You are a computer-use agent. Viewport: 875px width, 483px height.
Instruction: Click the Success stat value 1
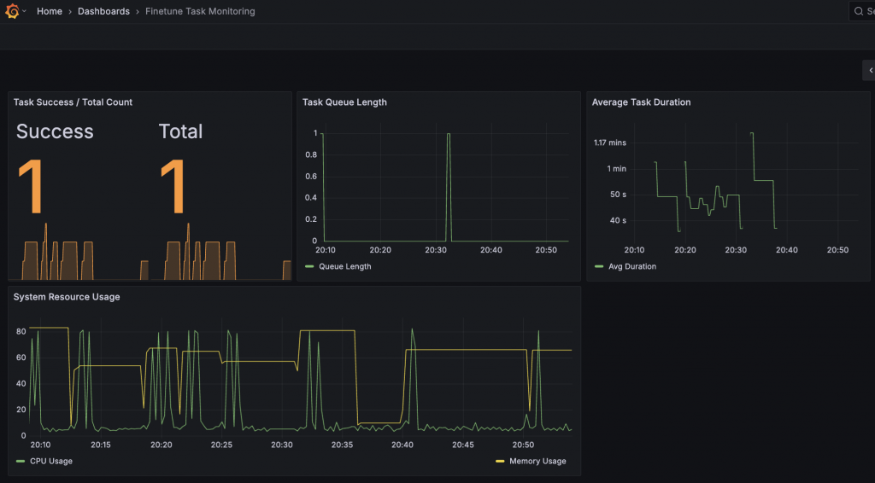(x=31, y=186)
